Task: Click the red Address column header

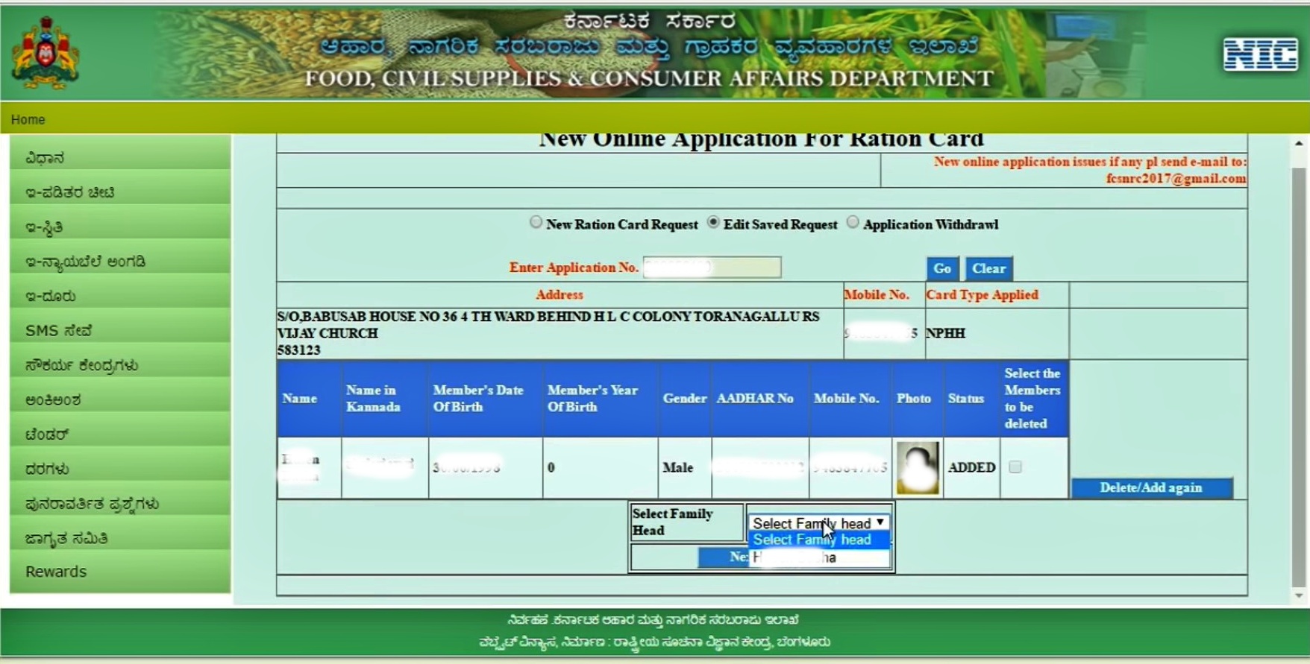Action: click(x=559, y=294)
